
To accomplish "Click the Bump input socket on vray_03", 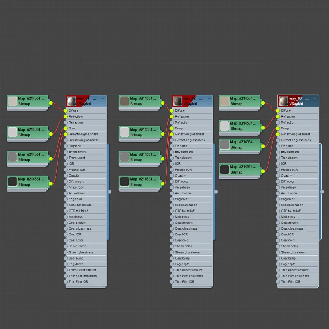I will tap(278, 128).
